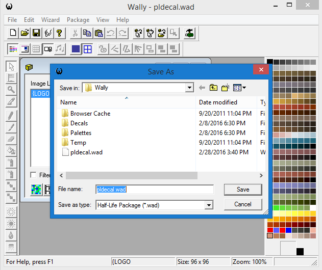Click the Cancel button
The height and width of the screenshot is (270, 322).
(x=243, y=204)
